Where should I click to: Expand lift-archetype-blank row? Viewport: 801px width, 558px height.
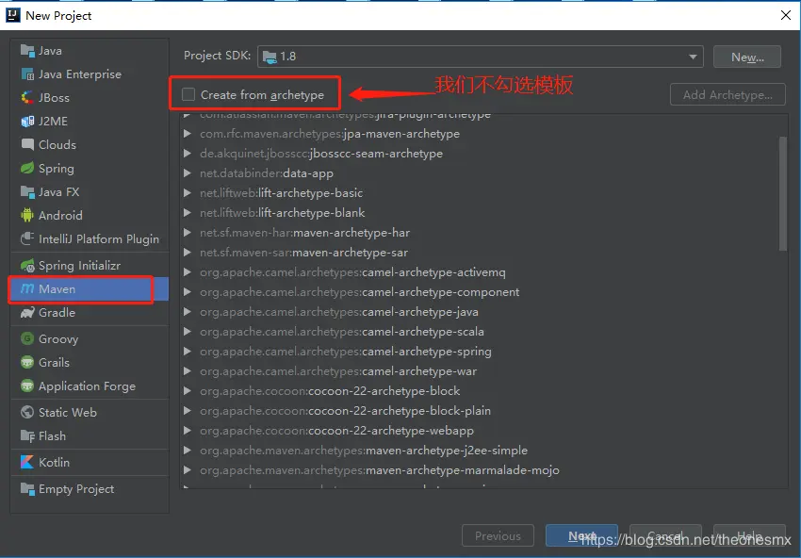188,213
